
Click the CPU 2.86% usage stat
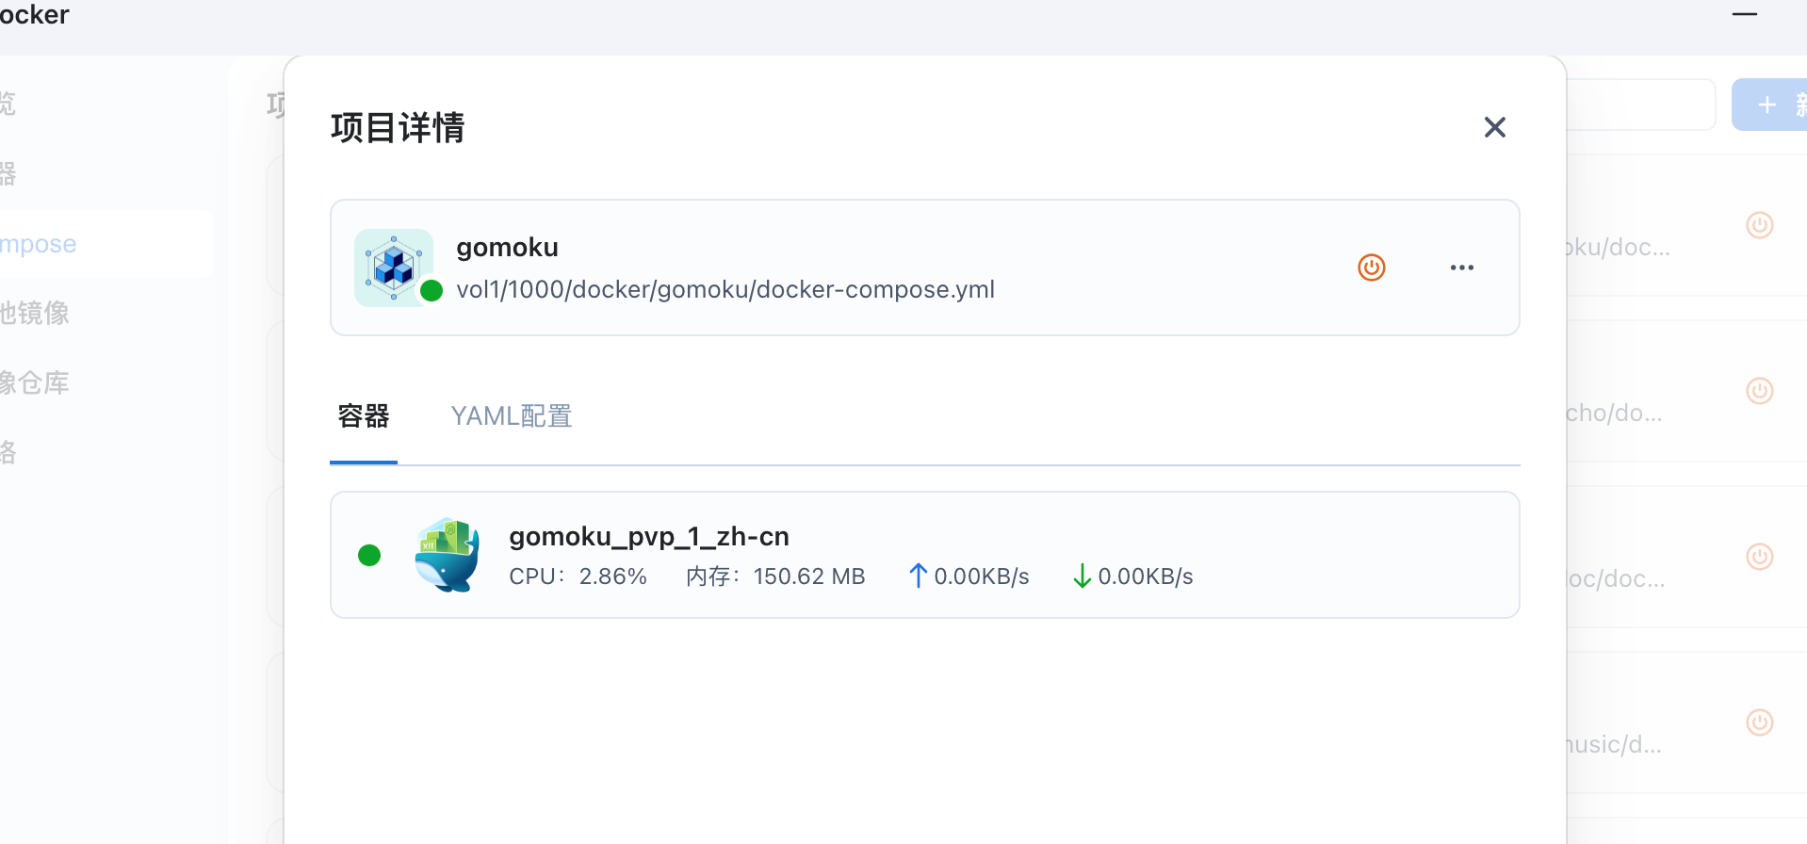tap(578, 576)
